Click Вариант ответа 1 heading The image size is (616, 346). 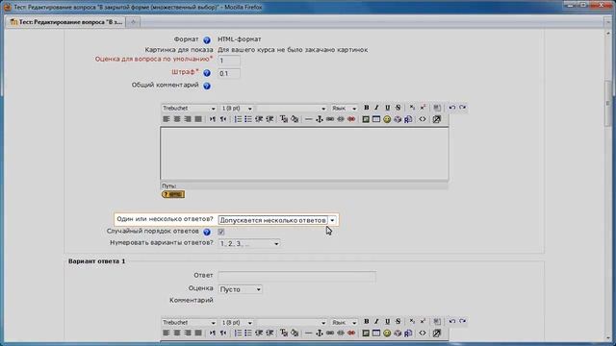pos(96,260)
